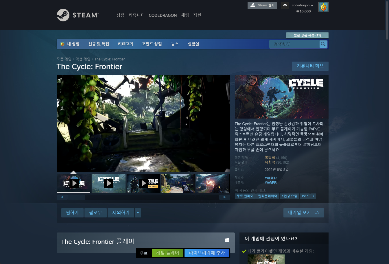This screenshot has width=389, height=264.
Task: Click 라이브러리에 추가 button
Action: (207, 253)
